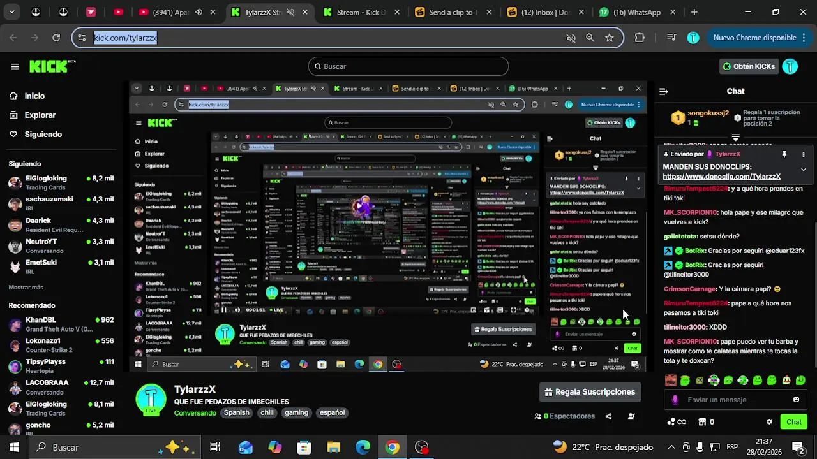
Task: Open the channel points infinity icon
Action: [x=677, y=422]
